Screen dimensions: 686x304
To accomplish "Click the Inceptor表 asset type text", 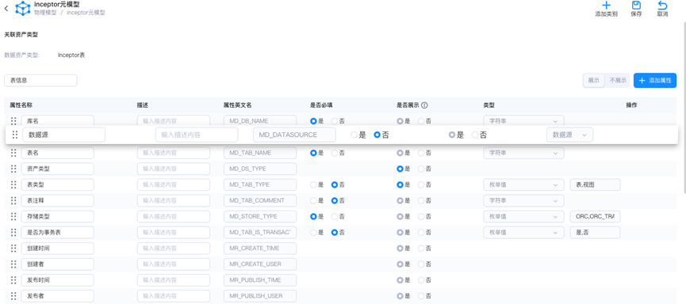I will [71, 55].
